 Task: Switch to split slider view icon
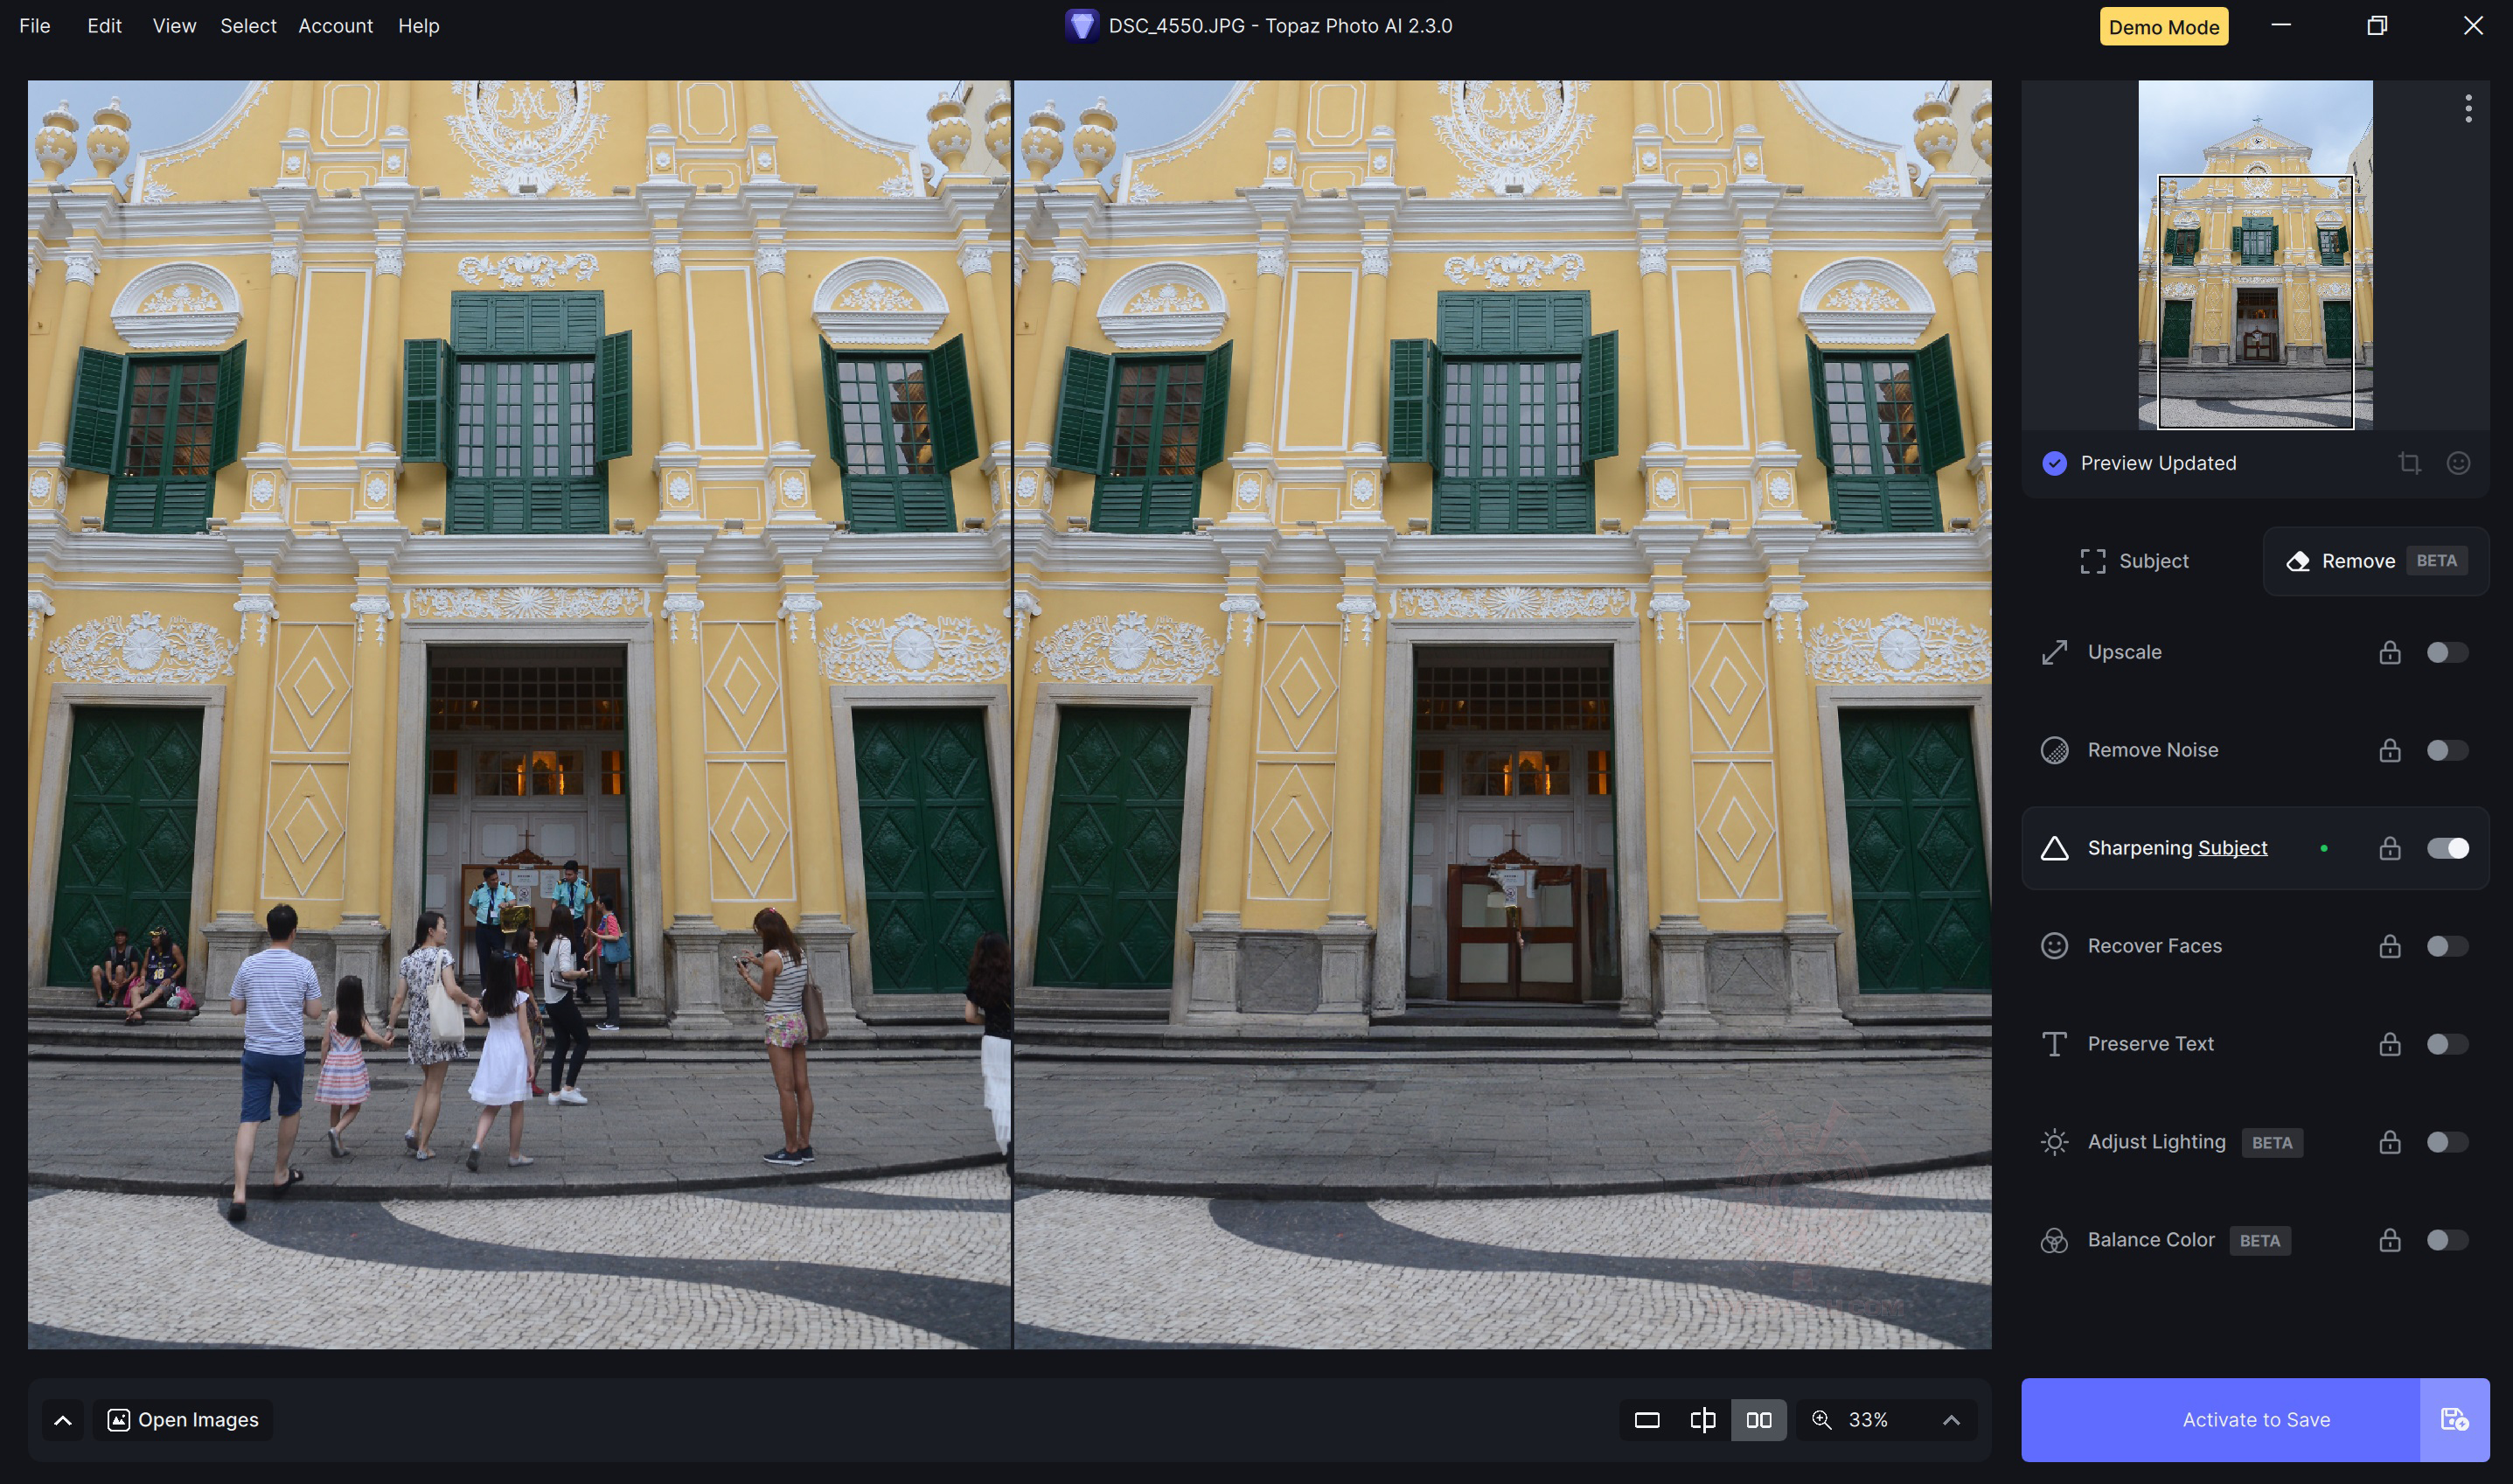pyautogui.click(x=1702, y=1420)
